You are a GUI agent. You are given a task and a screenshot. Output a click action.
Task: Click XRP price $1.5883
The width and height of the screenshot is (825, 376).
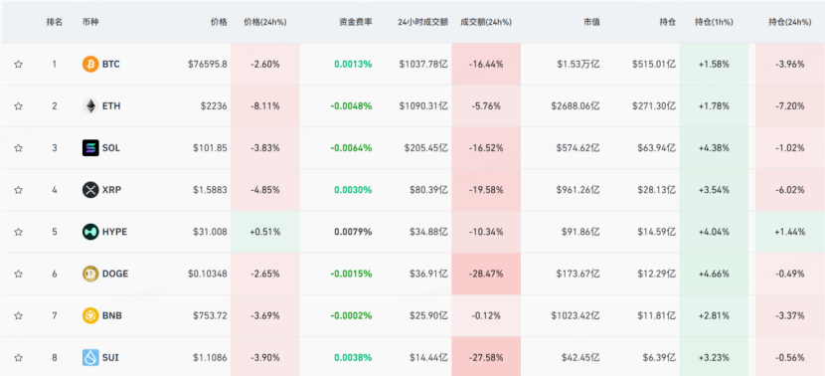209,190
